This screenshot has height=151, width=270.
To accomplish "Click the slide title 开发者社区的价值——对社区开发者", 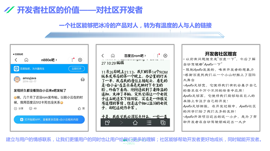I will [80, 10].
